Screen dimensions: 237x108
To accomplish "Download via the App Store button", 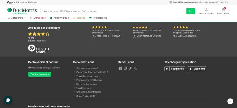I will coord(197,69).
